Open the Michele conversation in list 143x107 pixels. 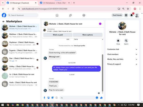pos(20,28)
